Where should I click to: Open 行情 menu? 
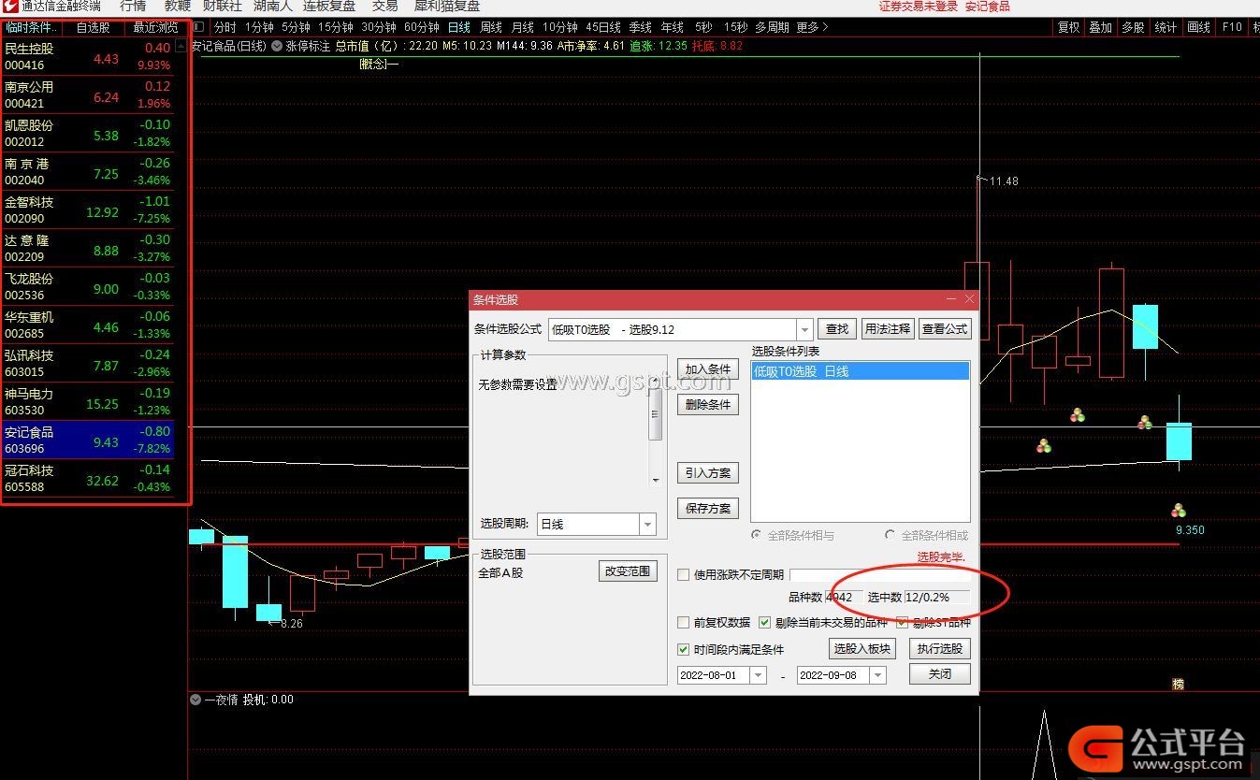pyautogui.click(x=133, y=6)
